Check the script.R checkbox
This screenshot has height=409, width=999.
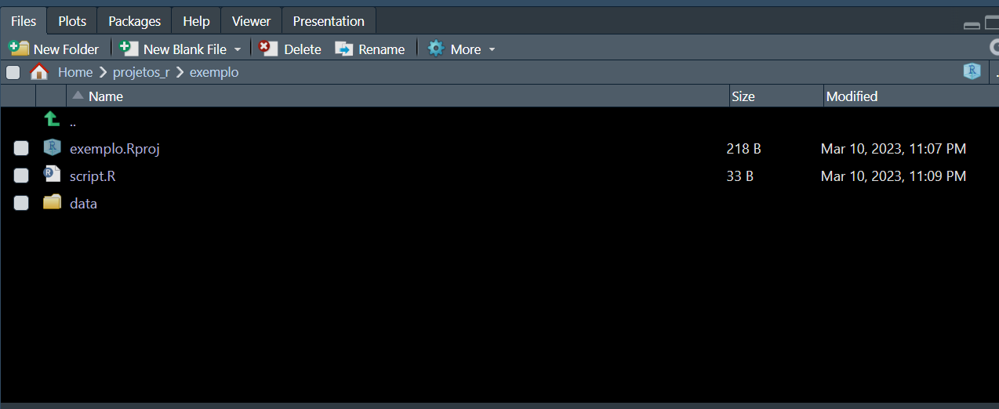[21, 176]
